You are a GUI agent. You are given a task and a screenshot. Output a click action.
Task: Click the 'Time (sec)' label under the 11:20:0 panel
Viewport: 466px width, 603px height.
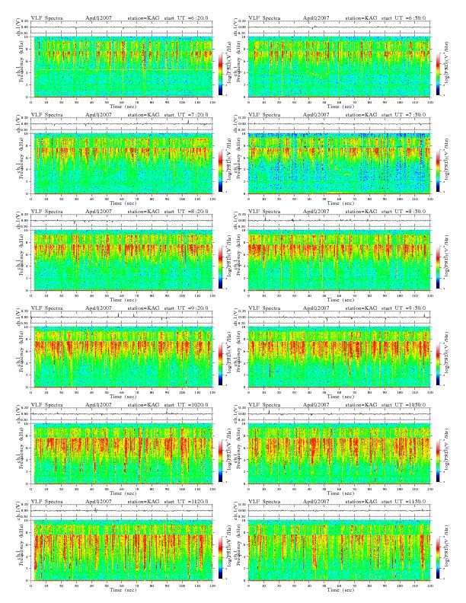point(123,589)
